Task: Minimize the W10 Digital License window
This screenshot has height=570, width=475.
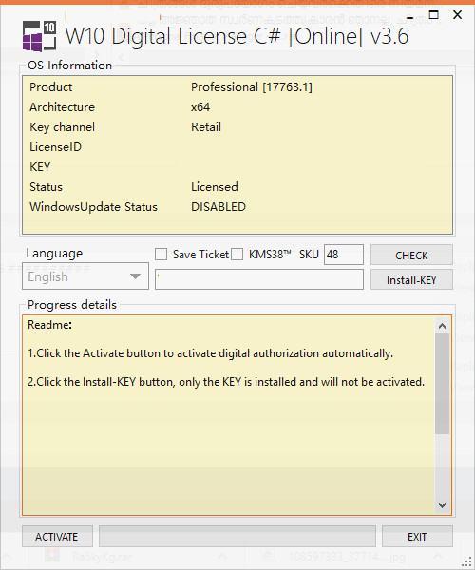Action: point(410,16)
